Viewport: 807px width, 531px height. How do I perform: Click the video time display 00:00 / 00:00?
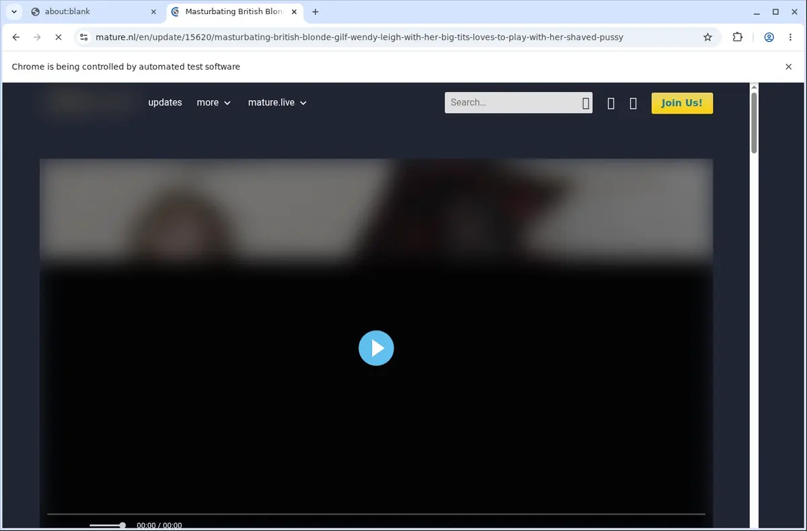coord(159,526)
